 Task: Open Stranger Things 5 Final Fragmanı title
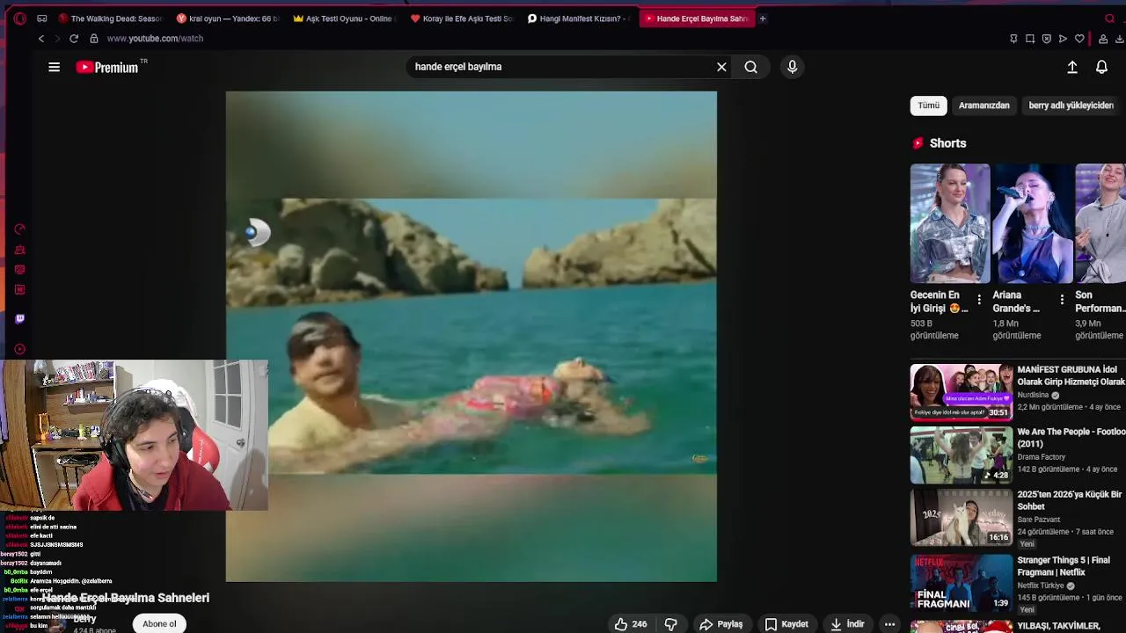click(x=1064, y=566)
